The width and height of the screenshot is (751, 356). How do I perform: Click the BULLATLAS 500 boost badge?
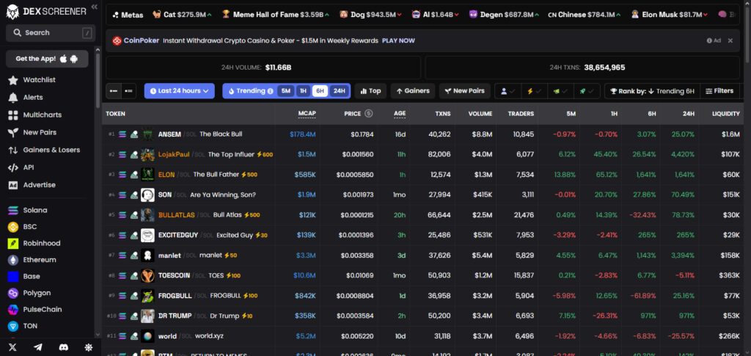(x=252, y=215)
